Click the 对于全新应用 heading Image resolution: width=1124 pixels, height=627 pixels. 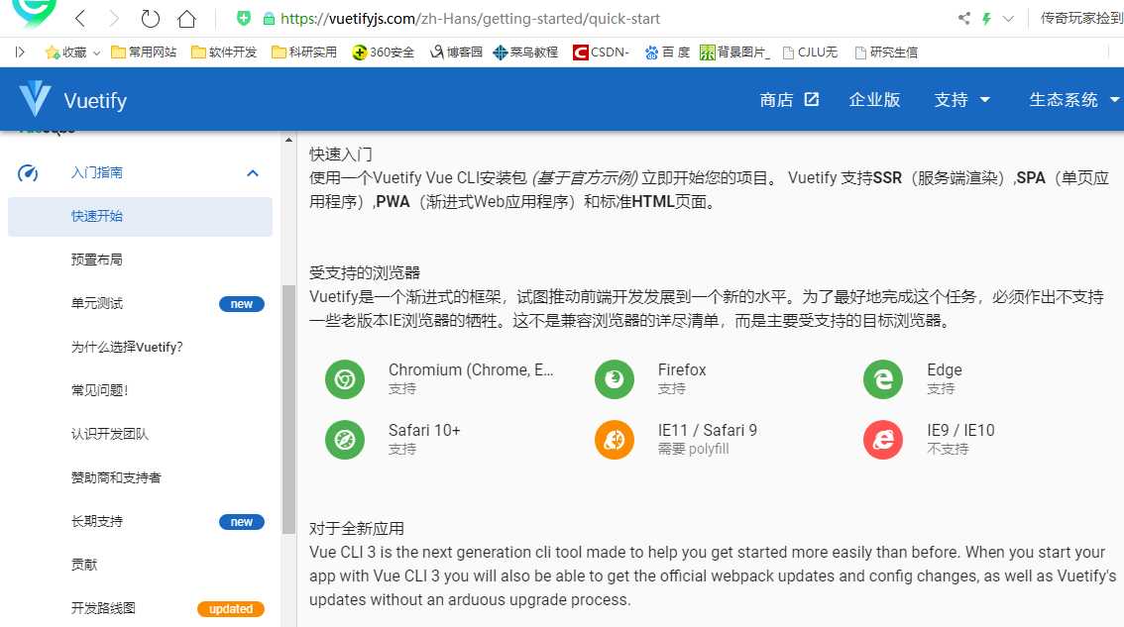pos(356,528)
